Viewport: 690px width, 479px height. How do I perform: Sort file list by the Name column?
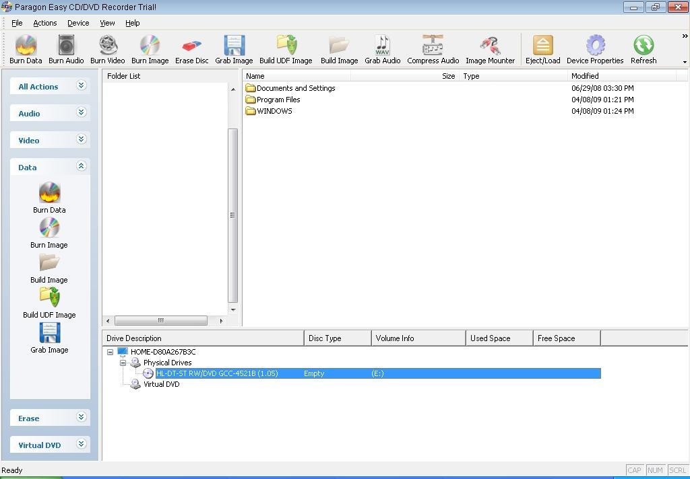296,76
